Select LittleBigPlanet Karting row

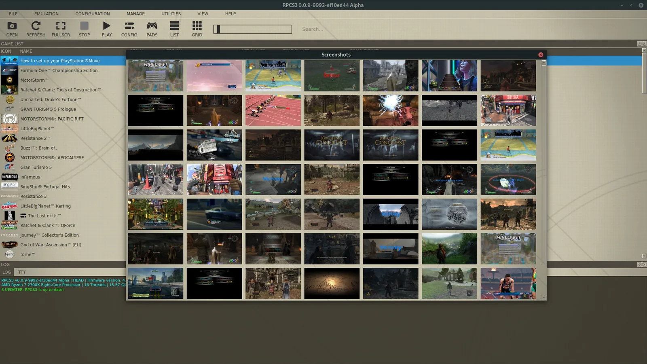coord(63,206)
